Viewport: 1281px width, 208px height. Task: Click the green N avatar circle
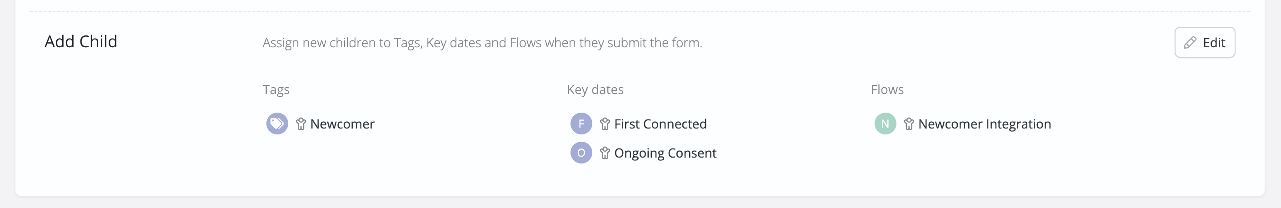pos(885,124)
